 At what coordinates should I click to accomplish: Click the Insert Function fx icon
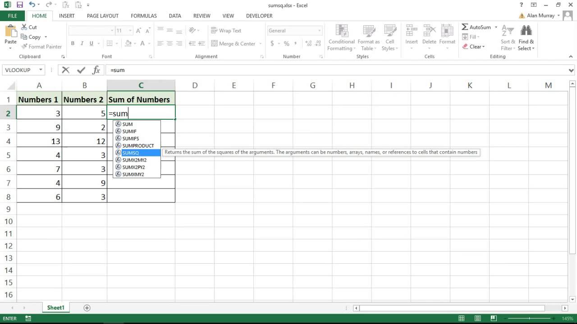point(96,70)
